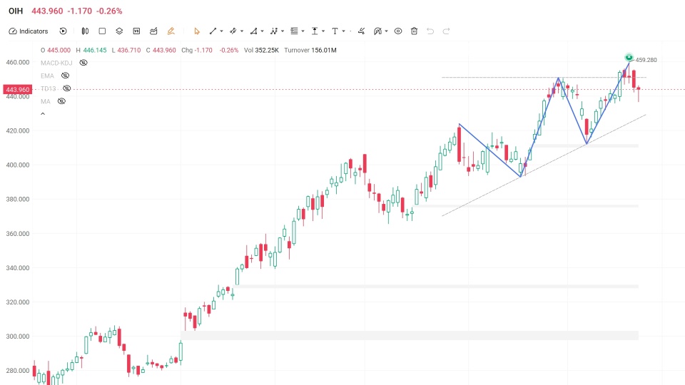Select the trend line drawing tool
The image size is (685, 385).
pyautogui.click(x=213, y=31)
